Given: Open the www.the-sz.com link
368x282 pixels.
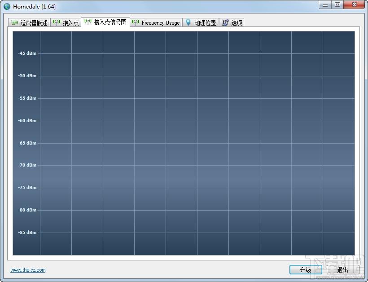Looking at the screenshot, I should point(28,270).
